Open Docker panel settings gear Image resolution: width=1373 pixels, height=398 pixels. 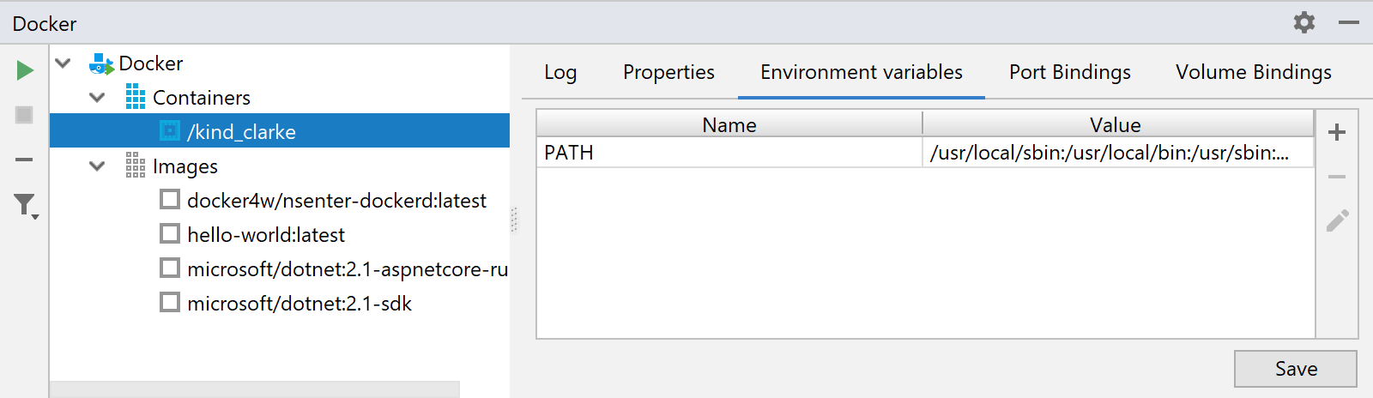pyautogui.click(x=1304, y=22)
